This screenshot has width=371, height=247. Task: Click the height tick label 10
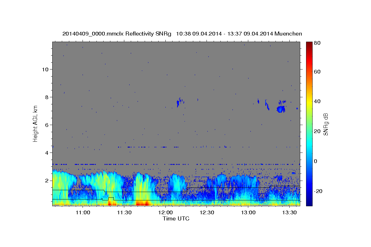click(45, 69)
